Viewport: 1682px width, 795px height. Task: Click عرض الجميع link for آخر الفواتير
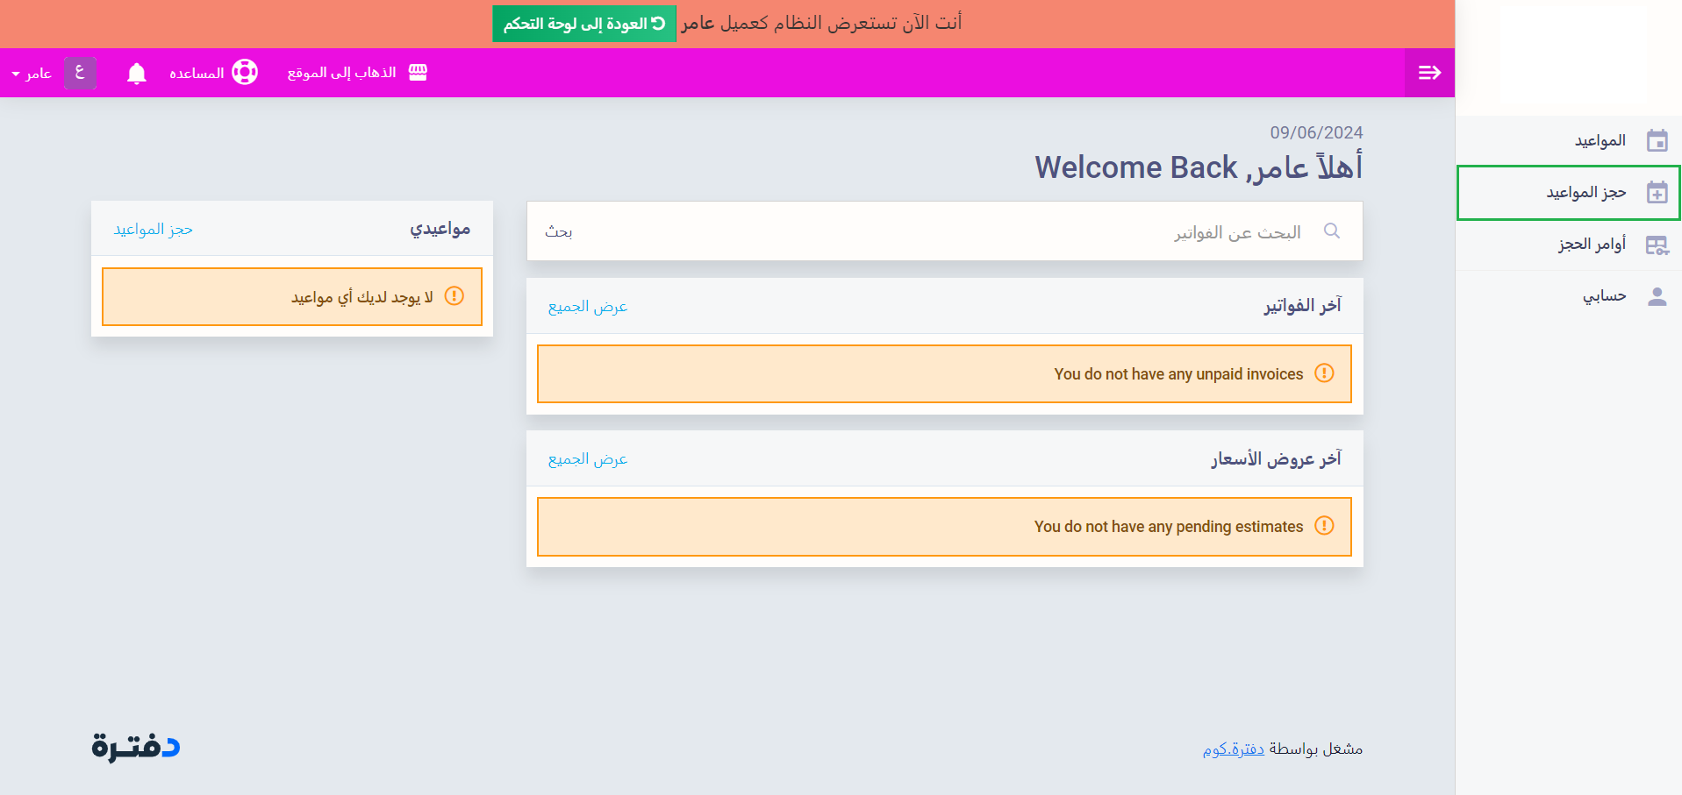[587, 307]
